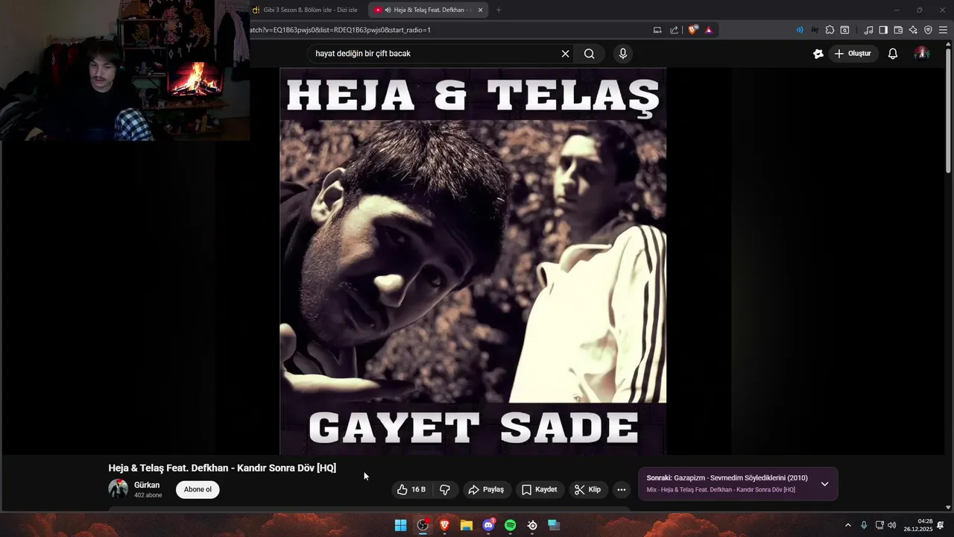Close the Heja & Telaş browser tab
Viewport: 954px width, 537px height.
[481, 10]
